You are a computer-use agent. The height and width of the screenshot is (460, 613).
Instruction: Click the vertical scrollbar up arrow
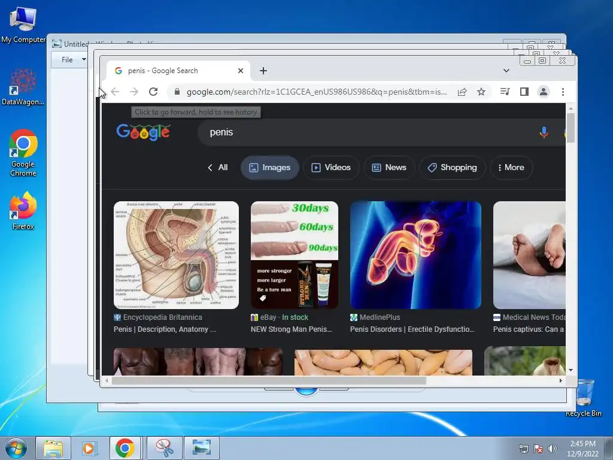(x=570, y=108)
